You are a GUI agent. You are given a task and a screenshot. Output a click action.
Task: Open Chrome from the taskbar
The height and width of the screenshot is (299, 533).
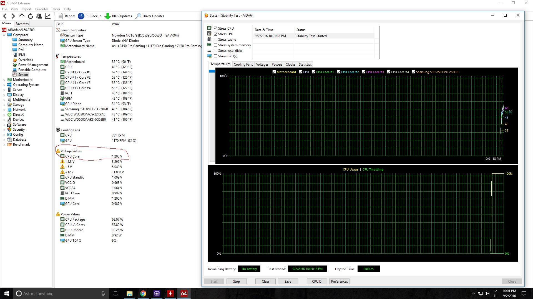(x=143, y=293)
